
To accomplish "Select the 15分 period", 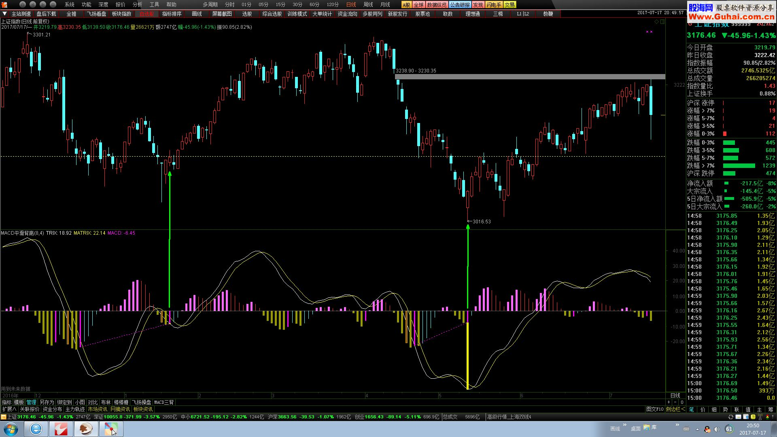I will 280,4.
